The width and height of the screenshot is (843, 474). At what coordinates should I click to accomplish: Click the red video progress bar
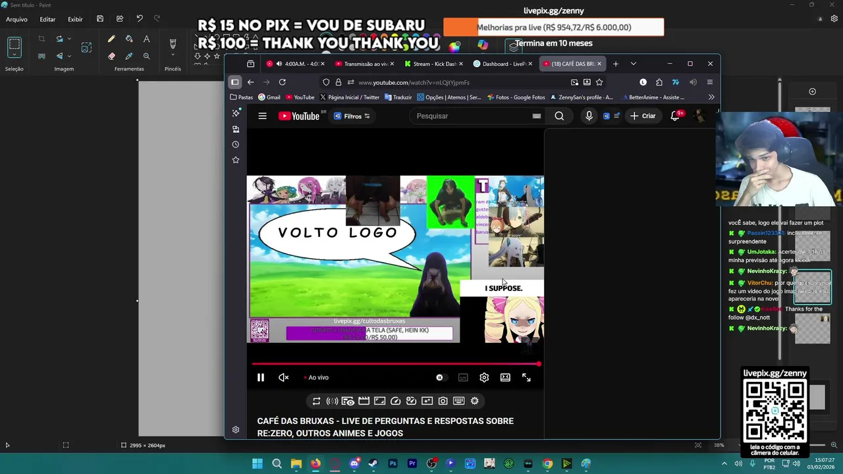pyautogui.click(x=395, y=364)
